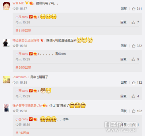Expand the 共31条回复 replies

point(23,31)
